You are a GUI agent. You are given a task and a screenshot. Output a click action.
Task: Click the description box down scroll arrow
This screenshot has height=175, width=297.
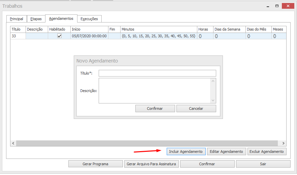click(x=213, y=100)
